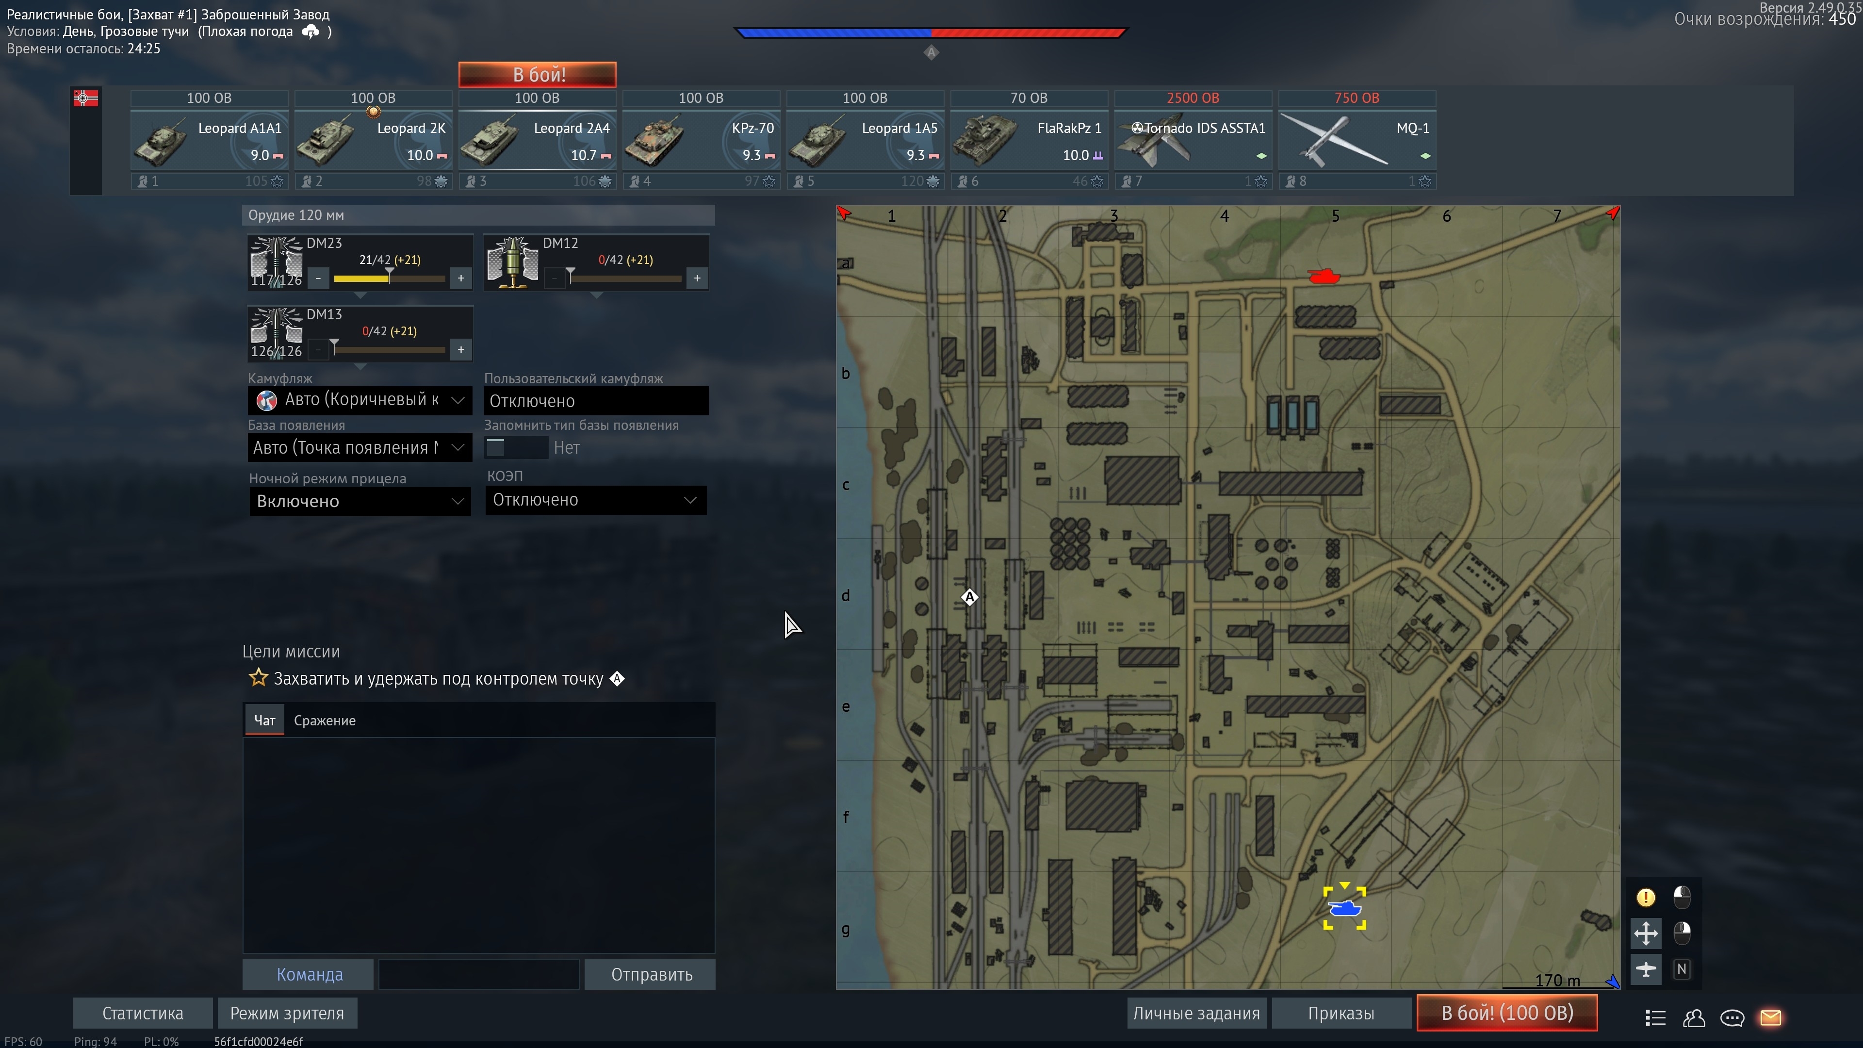Toggle 'Запомнить тип базы появления' switch
1863x1048 pixels.
(x=515, y=448)
